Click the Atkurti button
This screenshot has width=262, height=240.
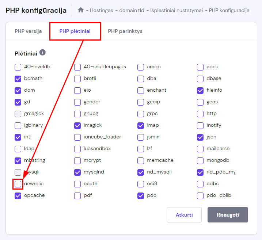coord(184,215)
